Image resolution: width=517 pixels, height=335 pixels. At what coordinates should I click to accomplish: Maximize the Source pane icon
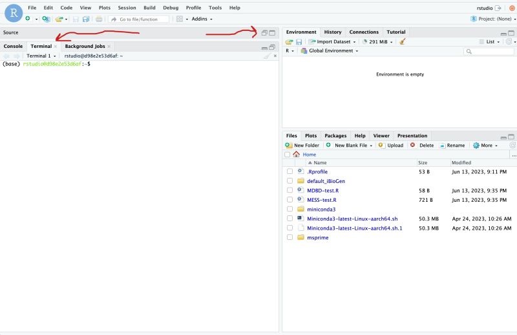pos(272,33)
